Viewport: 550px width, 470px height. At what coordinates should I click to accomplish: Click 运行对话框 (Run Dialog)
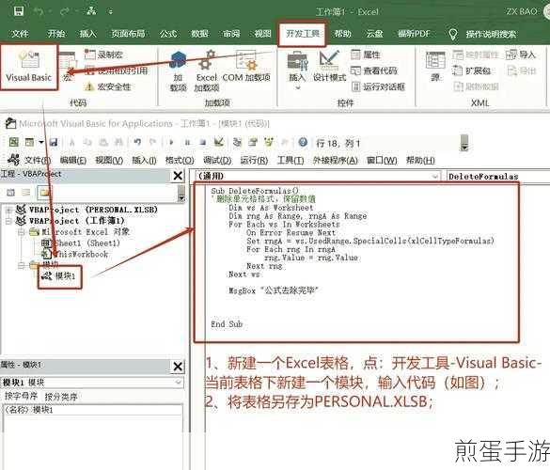(x=378, y=86)
